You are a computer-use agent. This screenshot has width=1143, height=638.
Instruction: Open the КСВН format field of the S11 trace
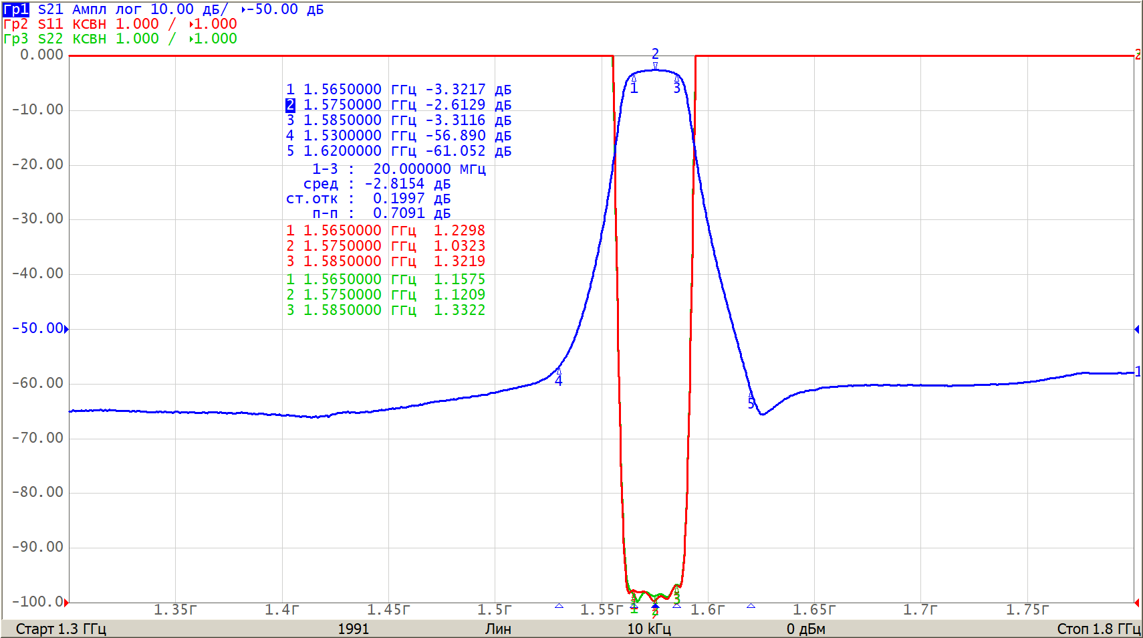89,24
